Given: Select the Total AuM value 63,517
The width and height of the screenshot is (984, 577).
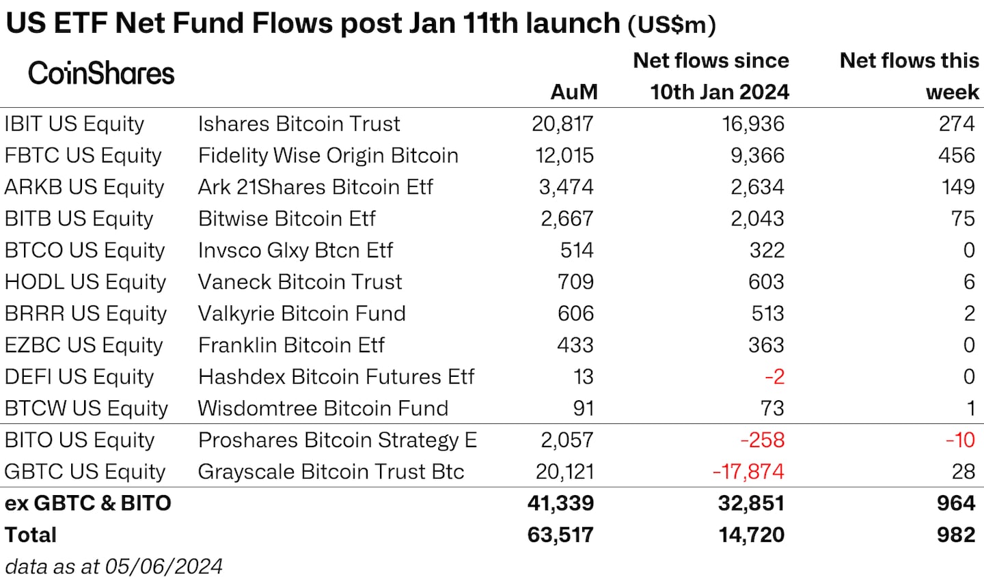Looking at the screenshot, I should 560,535.
